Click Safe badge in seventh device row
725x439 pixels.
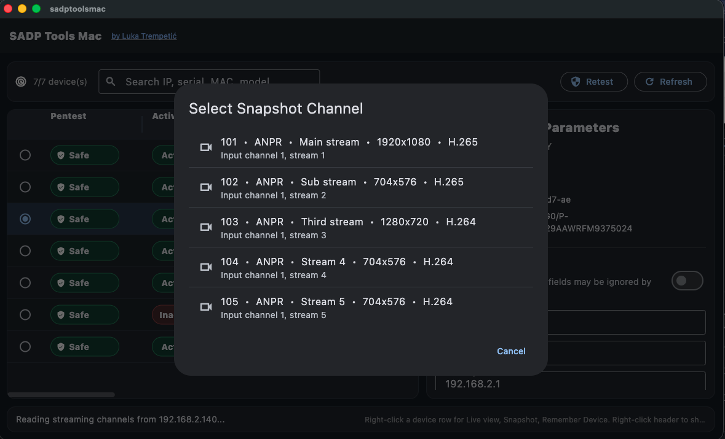pyautogui.click(x=85, y=347)
